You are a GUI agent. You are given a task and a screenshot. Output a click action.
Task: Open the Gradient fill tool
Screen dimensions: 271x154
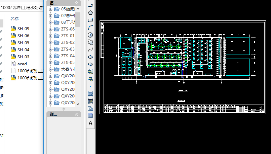coord(90,101)
